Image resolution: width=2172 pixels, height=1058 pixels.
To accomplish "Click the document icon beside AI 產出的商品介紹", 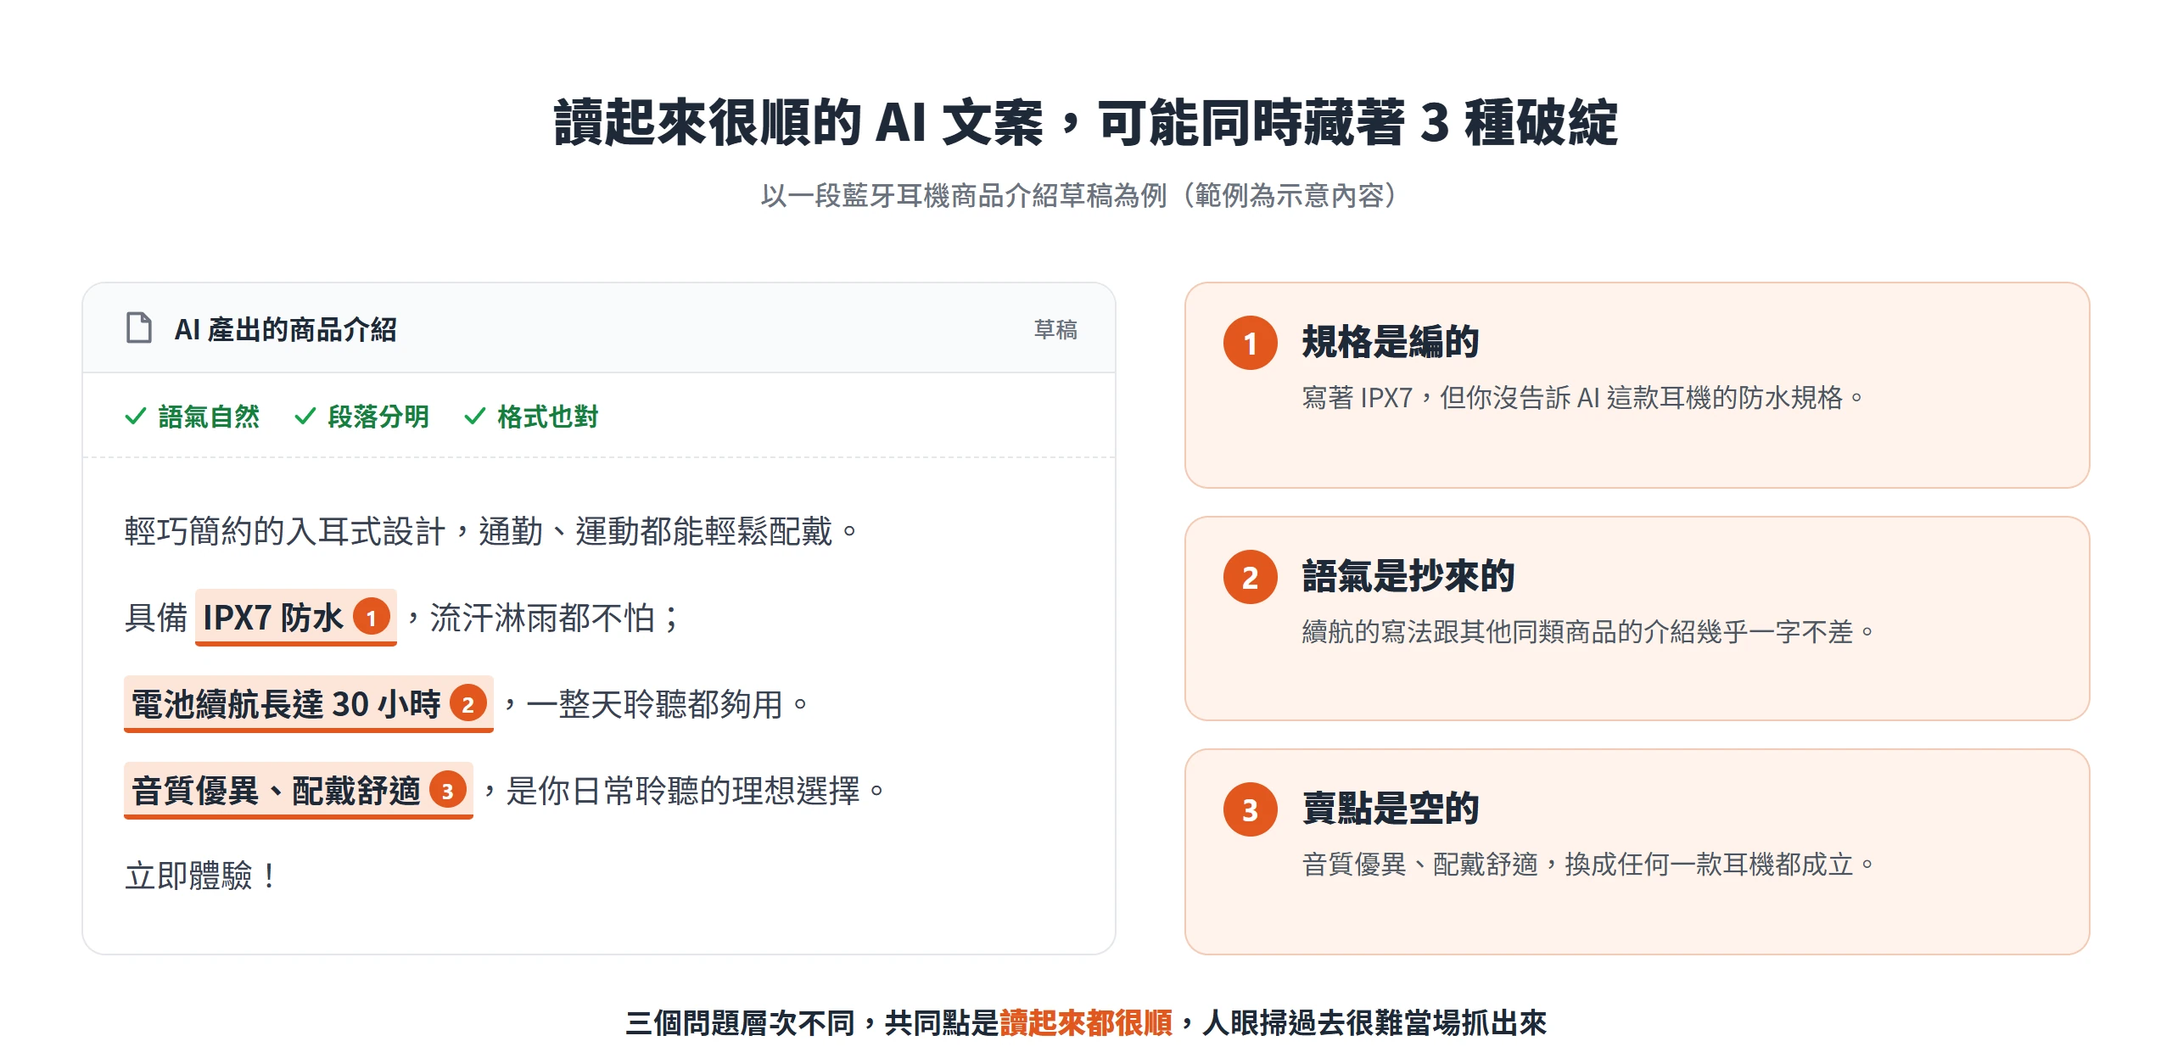I will (x=138, y=328).
